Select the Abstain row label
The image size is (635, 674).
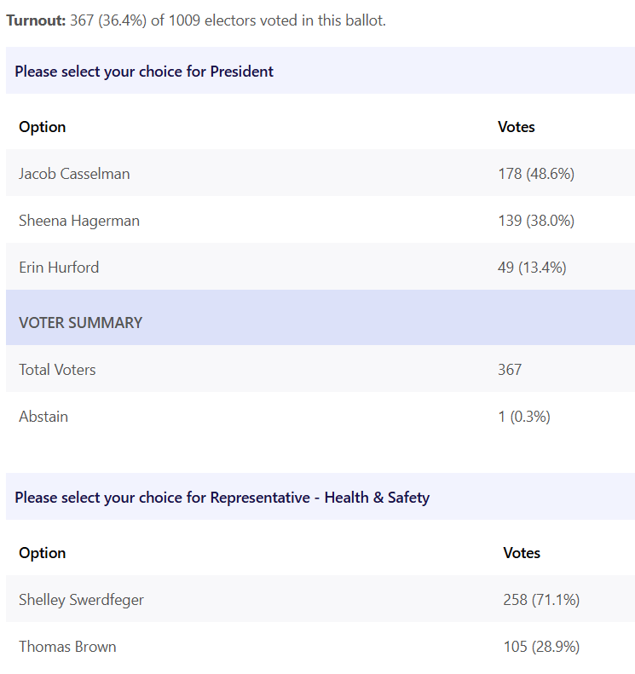pyautogui.click(x=43, y=417)
